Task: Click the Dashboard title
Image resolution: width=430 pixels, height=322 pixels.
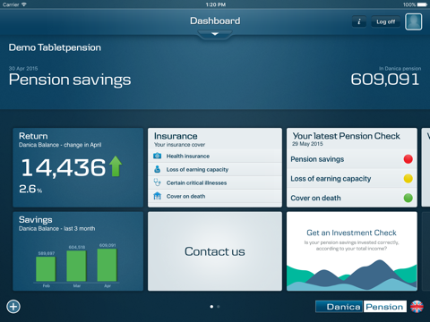Action: tap(215, 21)
